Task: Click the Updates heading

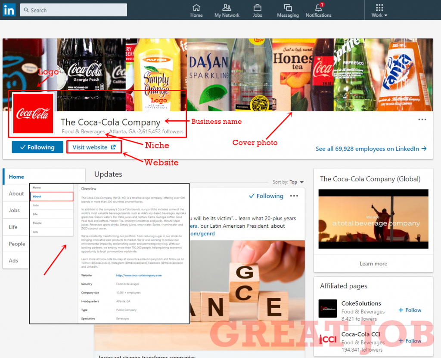Action: click(108, 174)
